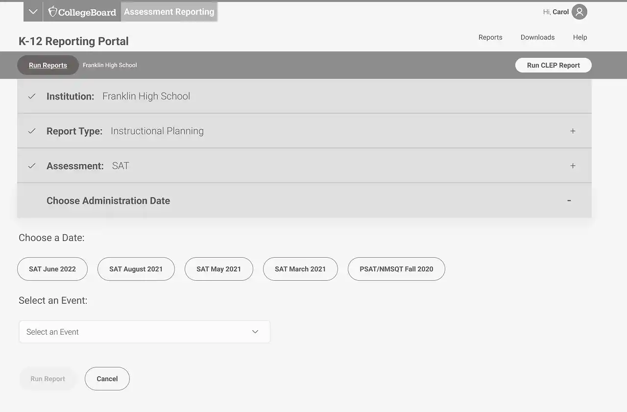Click the CollegeBoard acorn logo
The image size is (627, 412).
coord(82,12)
